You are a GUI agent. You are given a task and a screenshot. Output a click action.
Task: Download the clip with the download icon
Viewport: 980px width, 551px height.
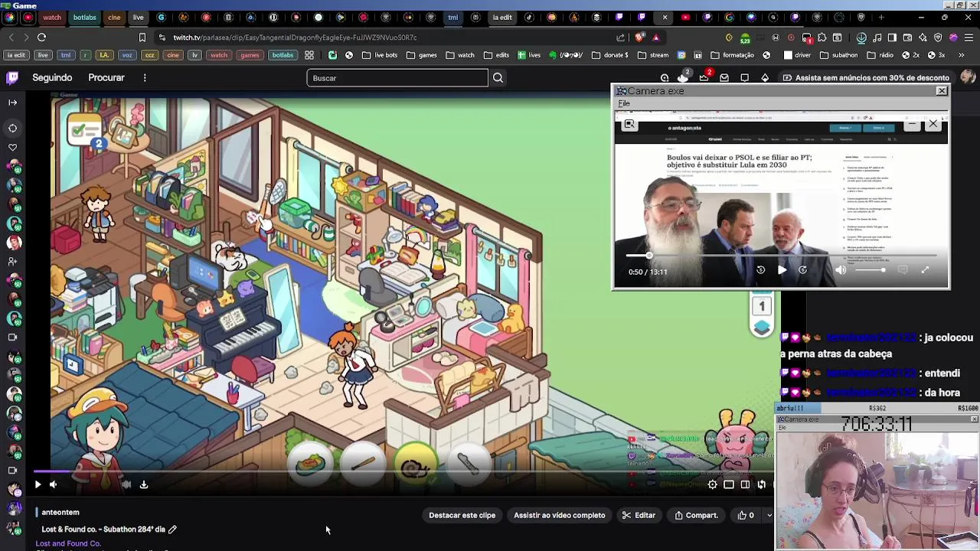(143, 484)
